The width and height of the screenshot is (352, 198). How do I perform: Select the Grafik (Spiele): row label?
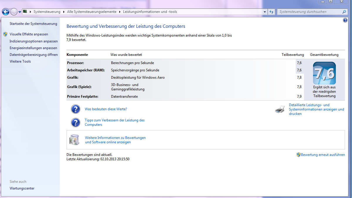(x=79, y=87)
